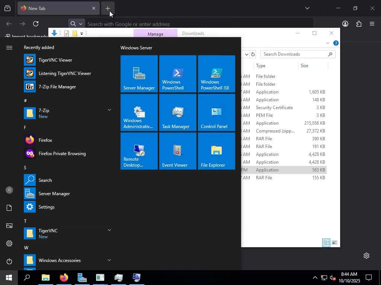Click the taskbar search icon
The image size is (381, 285).
[27, 278]
